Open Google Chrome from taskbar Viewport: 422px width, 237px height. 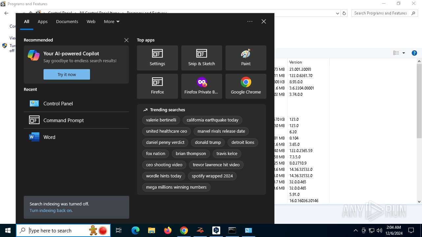tap(184, 230)
